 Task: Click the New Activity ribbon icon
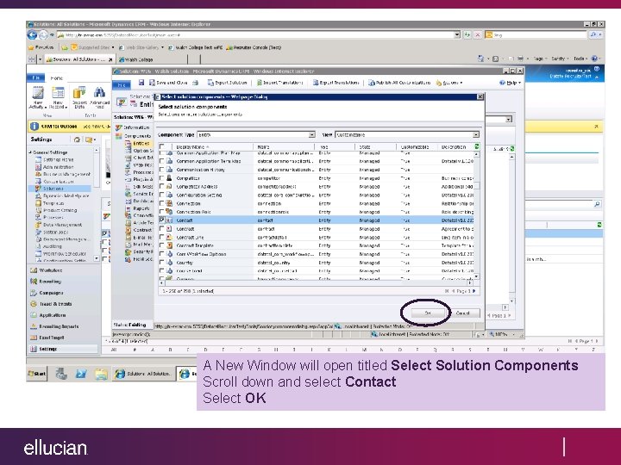38,97
